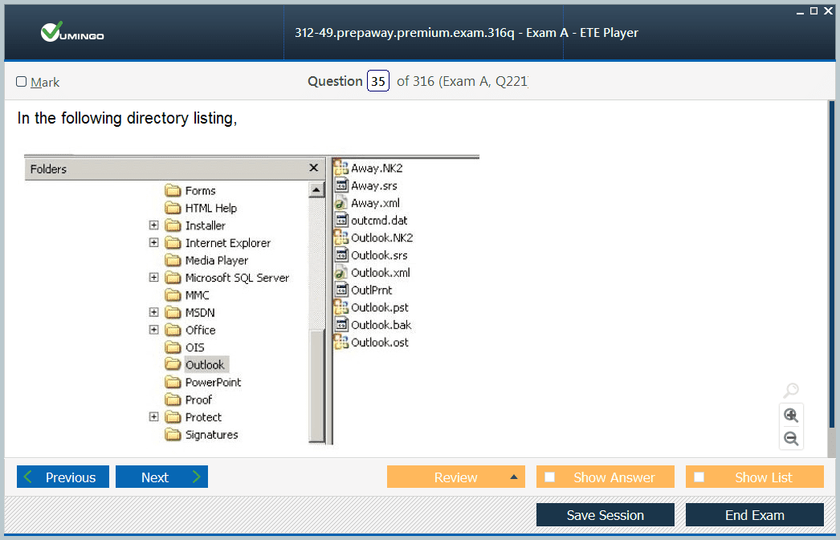Click the End Exam button
The image size is (840, 540).
(755, 515)
